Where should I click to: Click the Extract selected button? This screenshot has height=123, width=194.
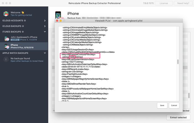tap(178, 117)
